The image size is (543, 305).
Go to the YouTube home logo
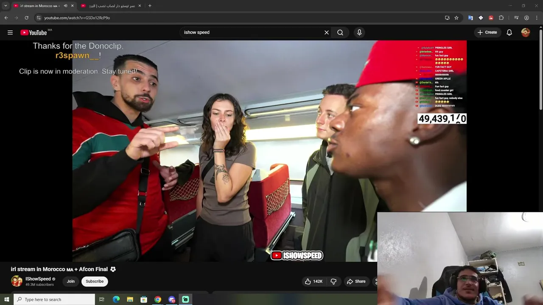(x=34, y=33)
